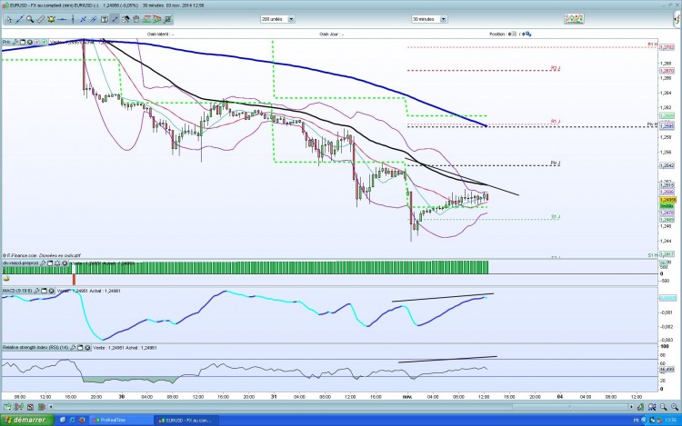The width and height of the screenshot is (682, 426).
Task: Open the démarrer start menu
Action: click(27, 420)
